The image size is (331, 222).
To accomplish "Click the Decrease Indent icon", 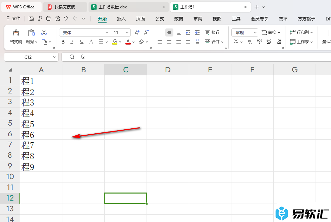I will click(x=188, y=32).
